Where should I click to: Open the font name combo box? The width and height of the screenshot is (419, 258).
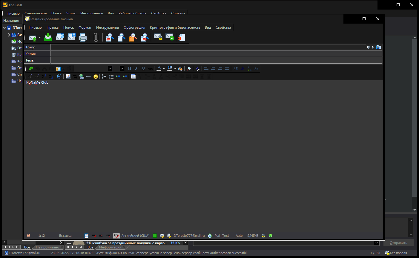click(110, 69)
